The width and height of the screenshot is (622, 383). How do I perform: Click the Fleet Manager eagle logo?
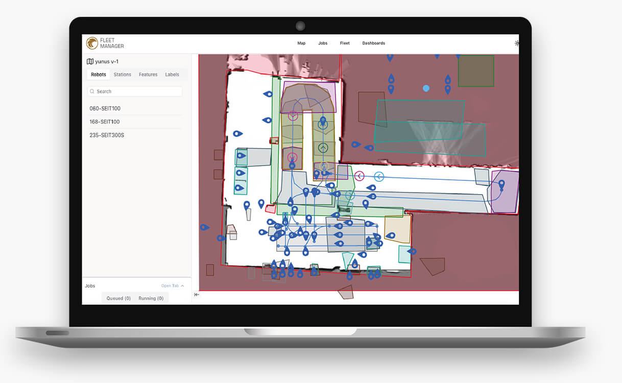pos(92,43)
